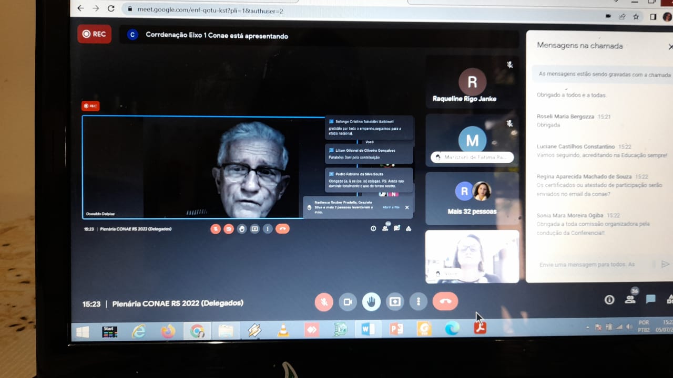Hang up with the red leave call button
The width and height of the screenshot is (673, 378).
coord(445,301)
